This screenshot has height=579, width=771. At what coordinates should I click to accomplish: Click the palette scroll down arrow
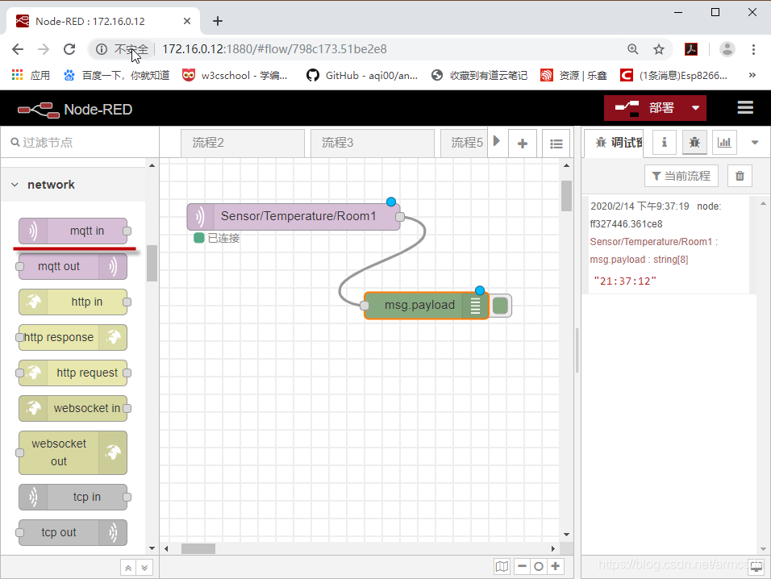point(152,548)
